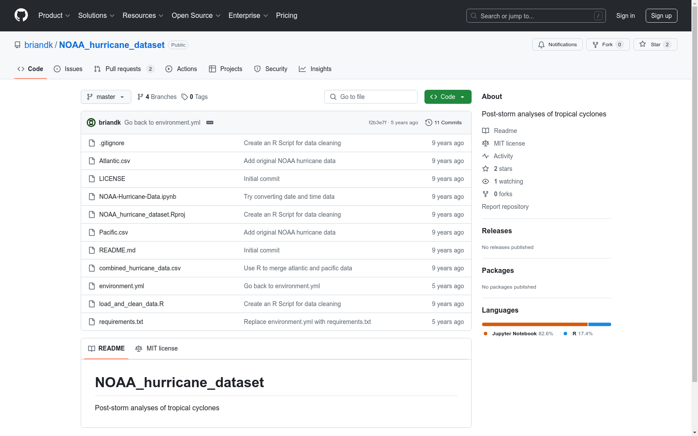Click the search magnifier icon in header

coord(474,16)
